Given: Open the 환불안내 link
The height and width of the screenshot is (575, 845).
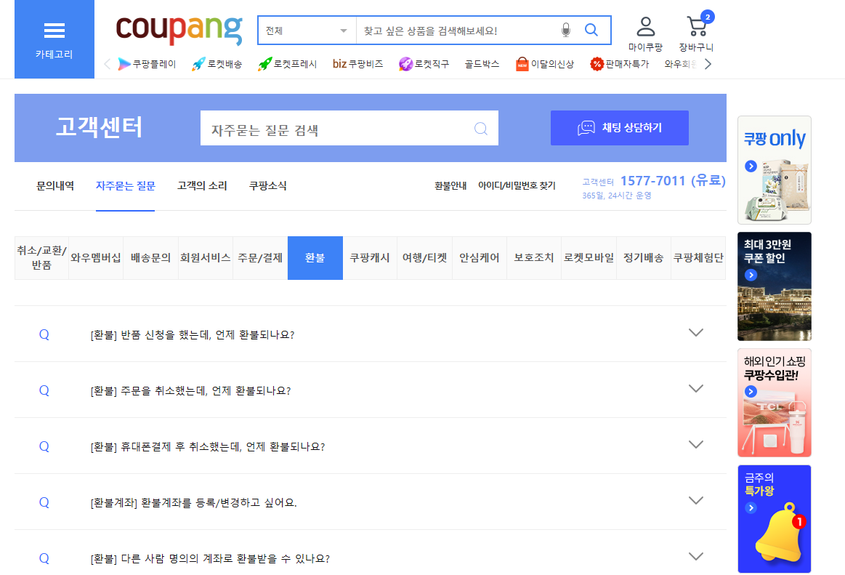Looking at the screenshot, I should tap(450, 186).
